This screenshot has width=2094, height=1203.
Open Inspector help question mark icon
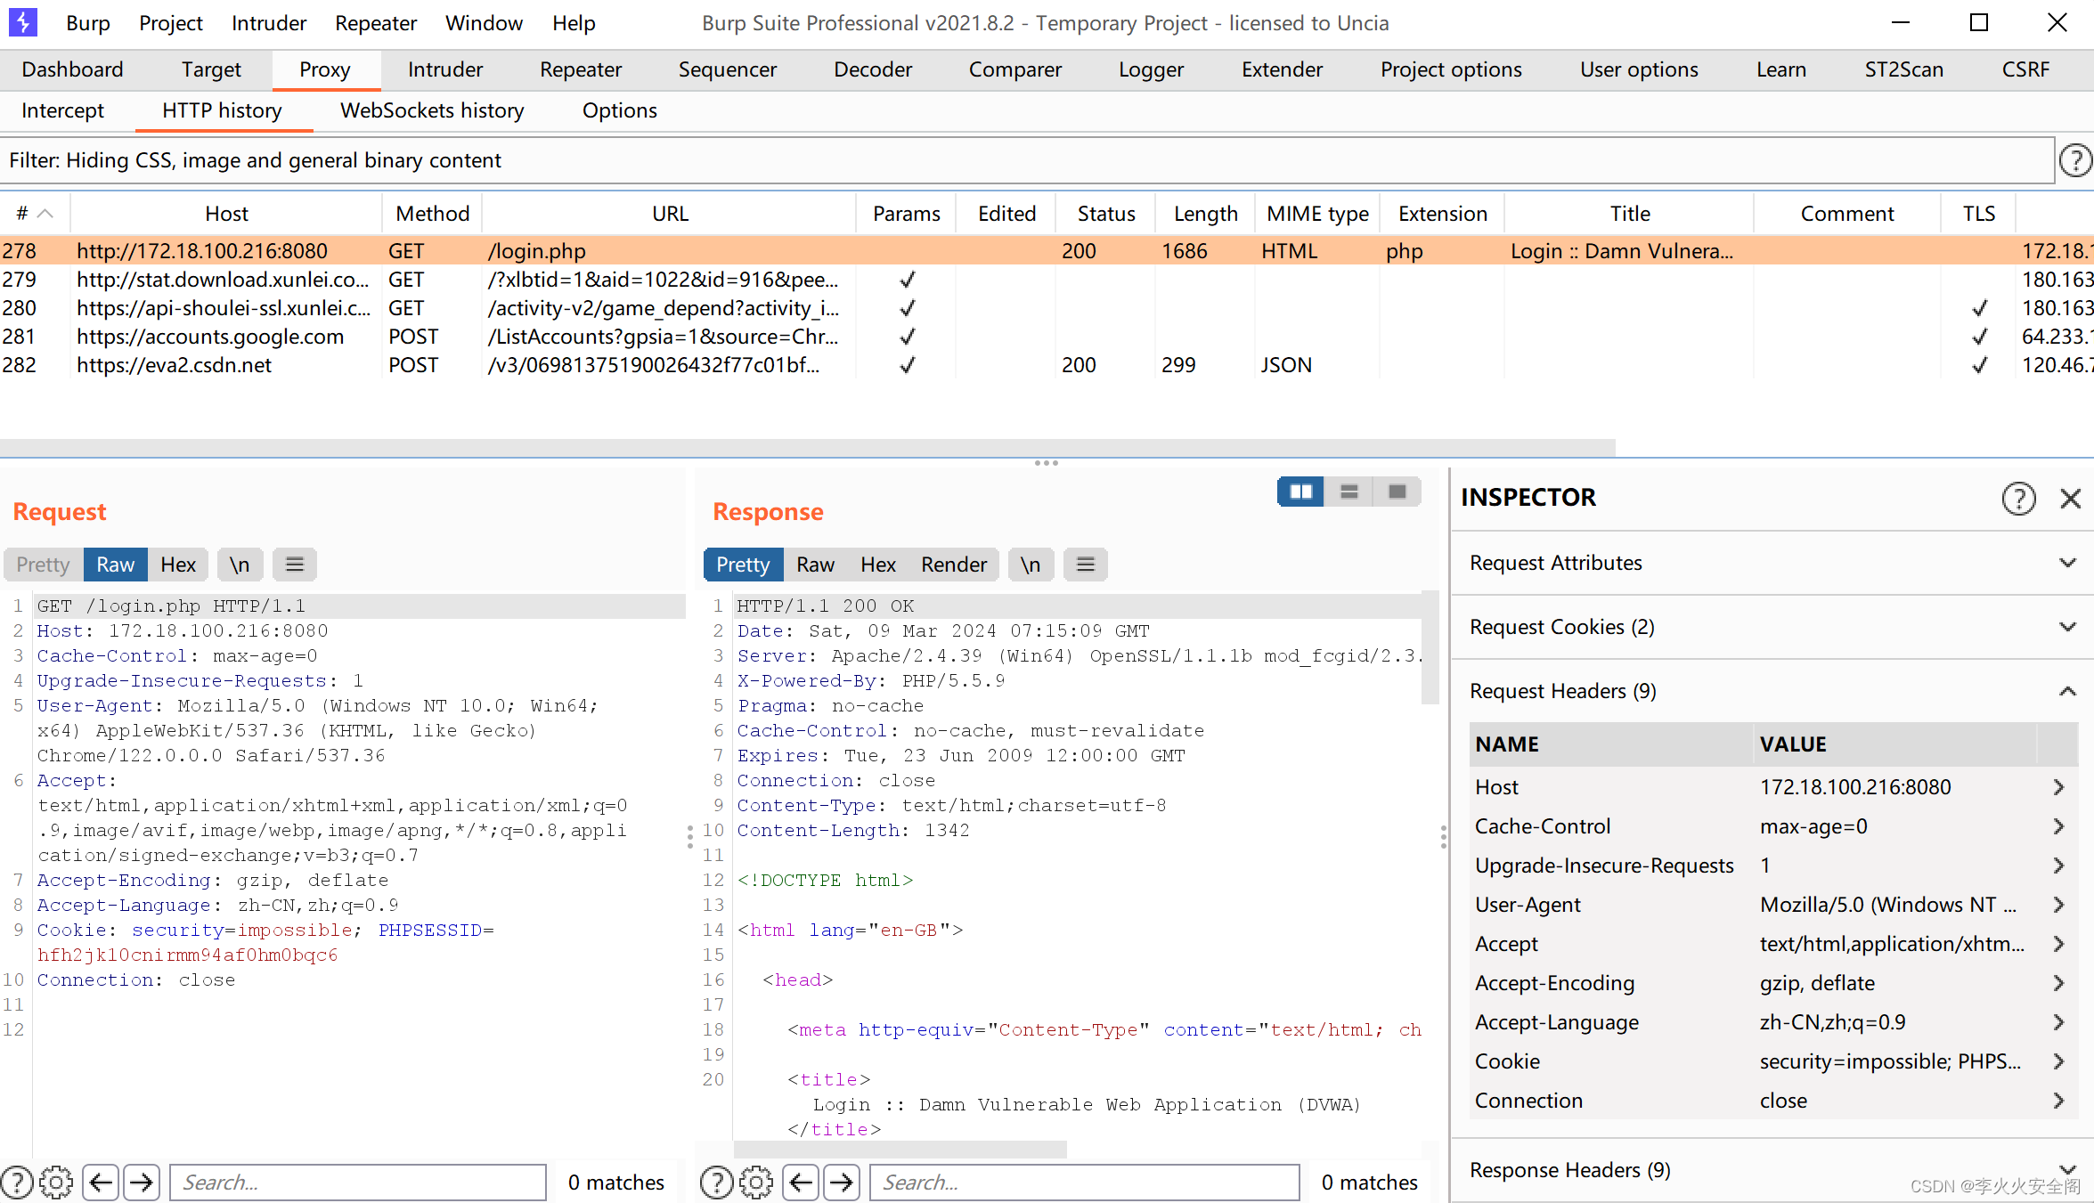pos(2018,499)
